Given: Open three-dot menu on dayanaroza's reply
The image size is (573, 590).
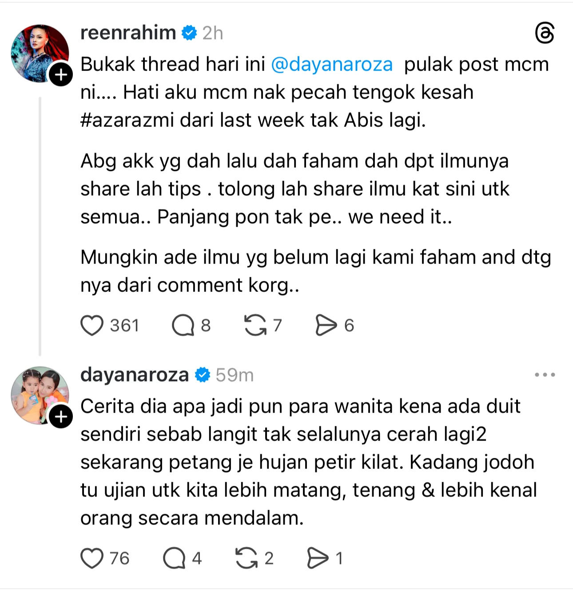Looking at the screenshot, I should point(545,375).
